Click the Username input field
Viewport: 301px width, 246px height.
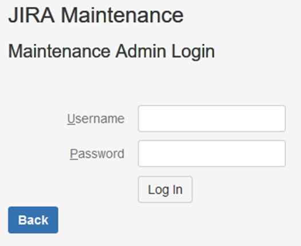pyautogui.click(x=212, y=118)
